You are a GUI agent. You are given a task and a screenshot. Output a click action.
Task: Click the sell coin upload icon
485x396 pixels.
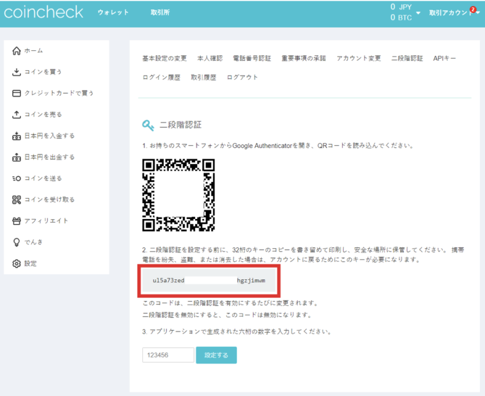pos(17,114)
